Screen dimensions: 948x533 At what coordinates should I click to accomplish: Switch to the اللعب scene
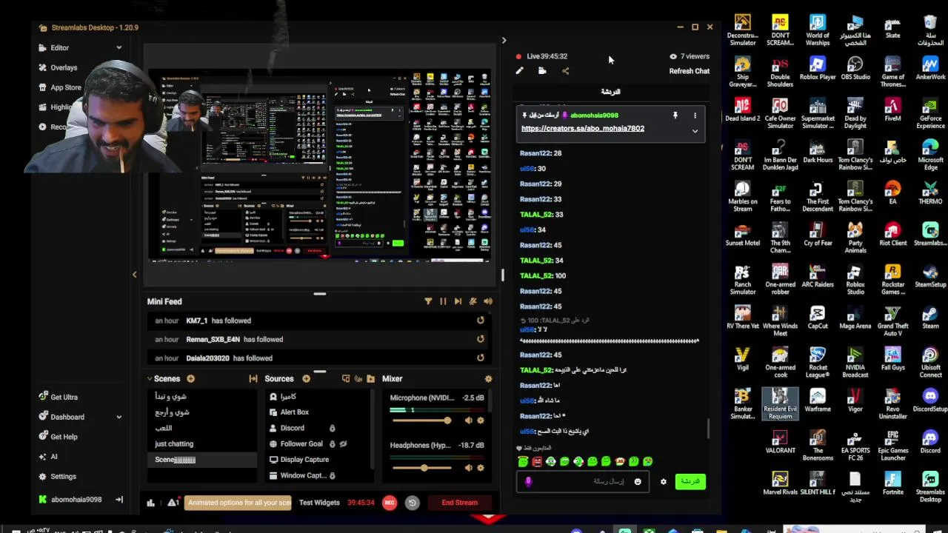[x=164, y=428]
